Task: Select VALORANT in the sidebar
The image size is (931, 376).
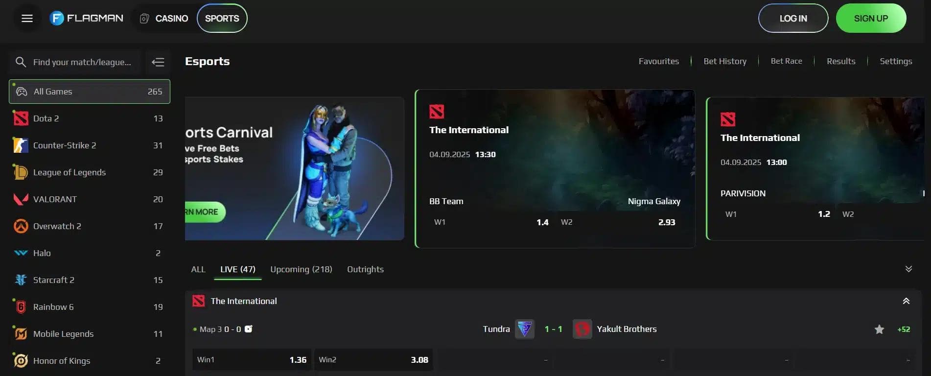Action: (x=55, y=199)
